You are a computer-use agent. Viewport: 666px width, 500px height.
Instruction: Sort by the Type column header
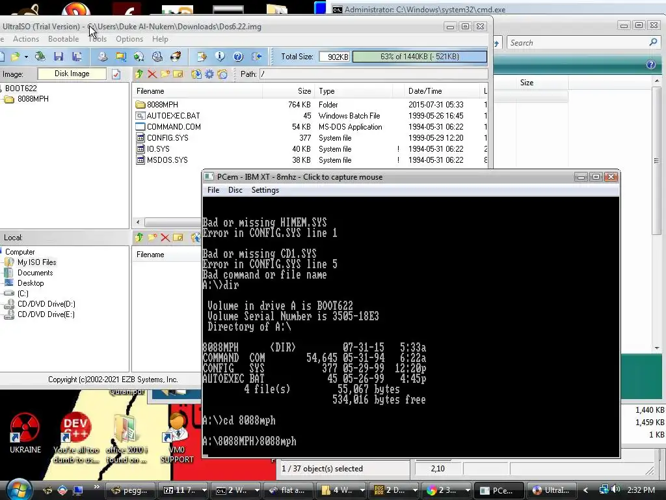tap(353, 91)
